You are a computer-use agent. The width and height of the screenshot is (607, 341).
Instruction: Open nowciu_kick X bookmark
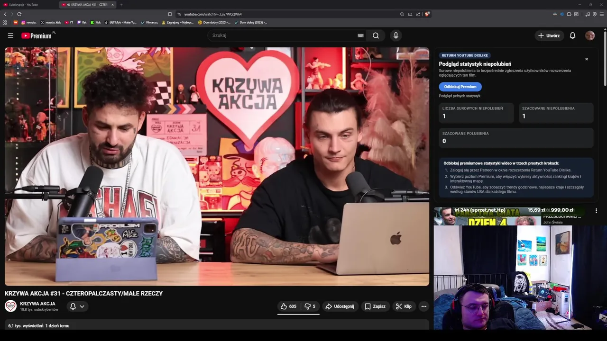pyautogui.click(x=51, y=22)
